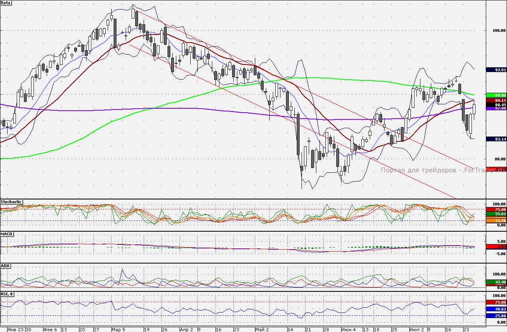Click the 'Июн 4' date label
This screenshot has height=332, width=507.
(349, 330)
